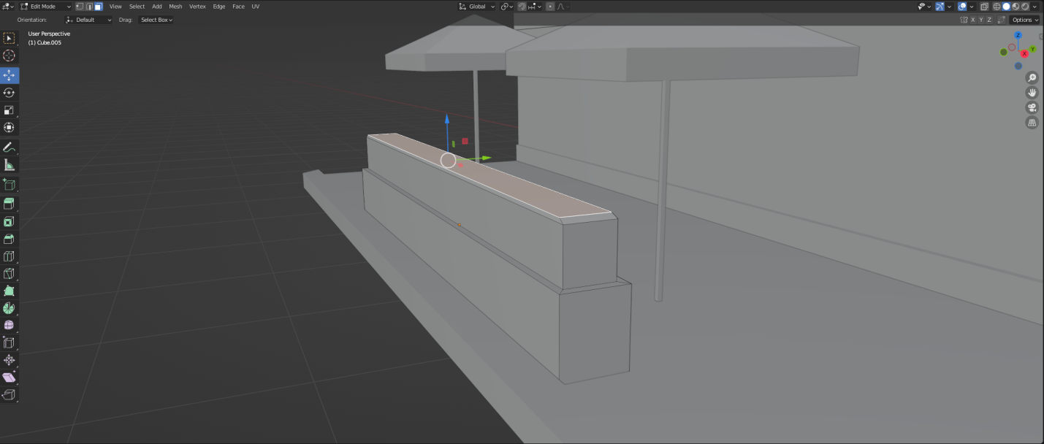1044x444 pixels.
Task: Pick the Annotate tool
Action: pos(9,148)
